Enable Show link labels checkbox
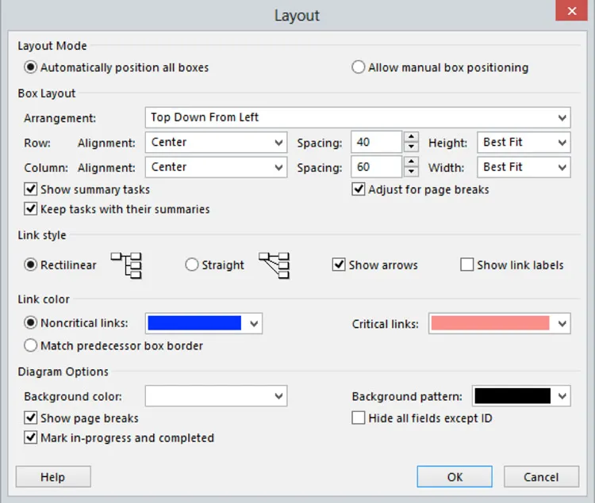This screenshot has width=595, height=503. tap(467, 265)
